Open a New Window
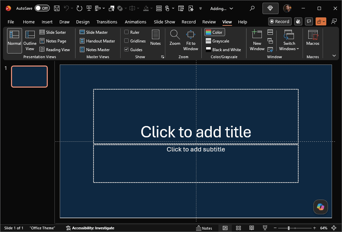342x232 pixels. click(x=257, y=40)
